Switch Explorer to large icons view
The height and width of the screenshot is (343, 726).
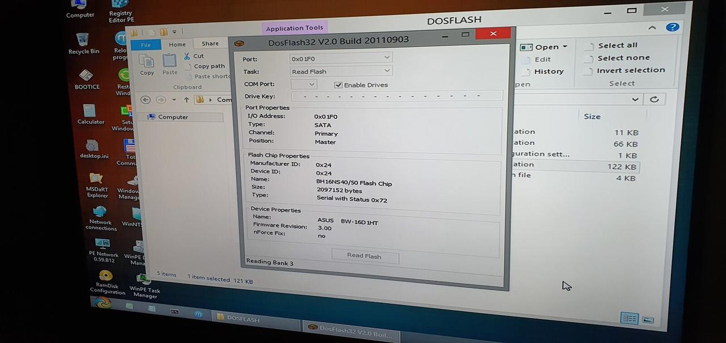click(648, 320)
